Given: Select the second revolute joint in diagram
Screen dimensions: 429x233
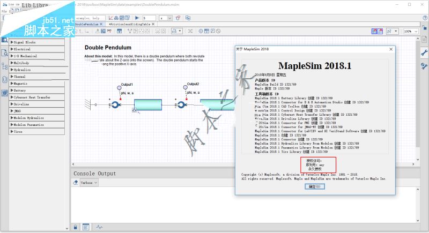Looking at the screenshot, I should [181, 104].
